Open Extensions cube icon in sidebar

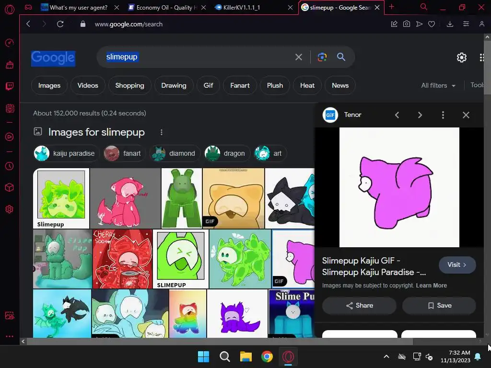point(10,187)
